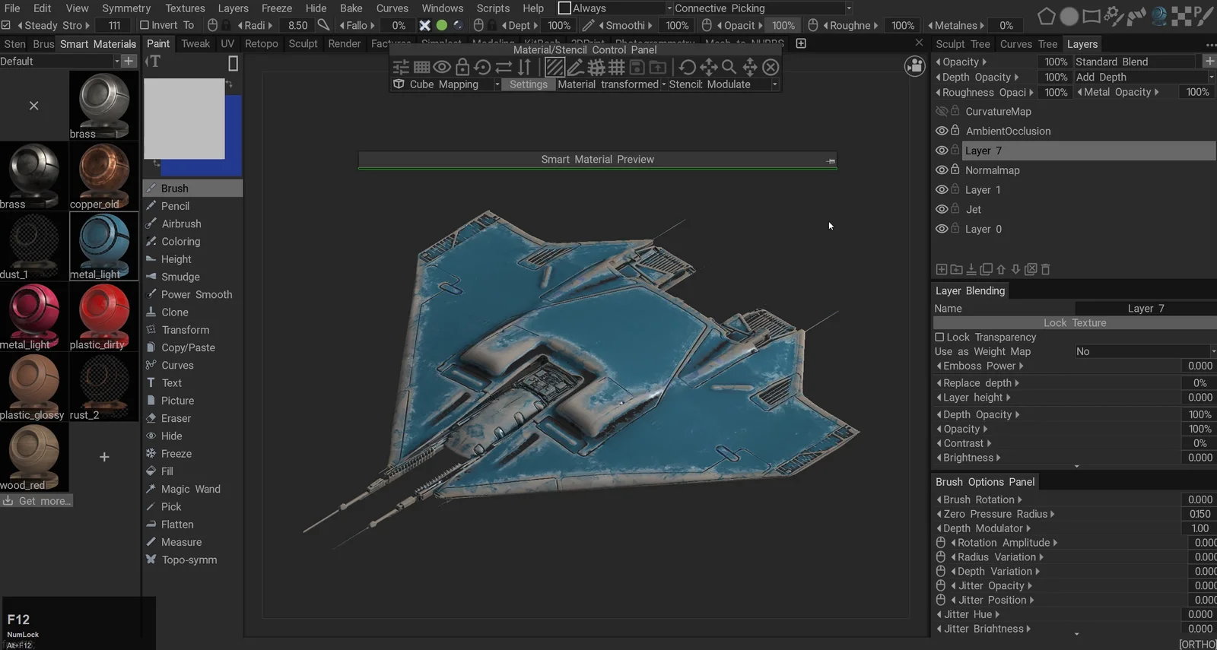Click the Get more... materials link
Viewport: 1217px width, 650px height.
click(37, 501)
